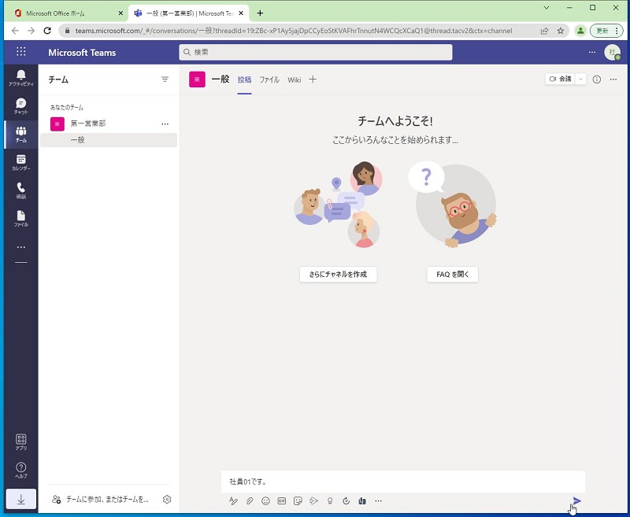Open Help (ヘルプ) question mark icon
630x517 pixels.
click(21, 470)
